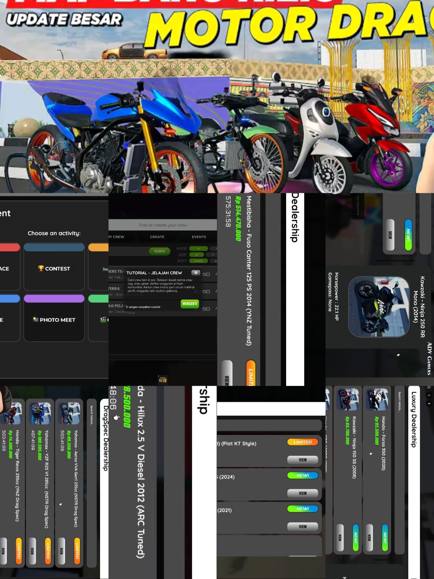This screenshot has width=434, height=579.
Task: Click price 'Rp 92.500.000'
Action: click(377, 431)
